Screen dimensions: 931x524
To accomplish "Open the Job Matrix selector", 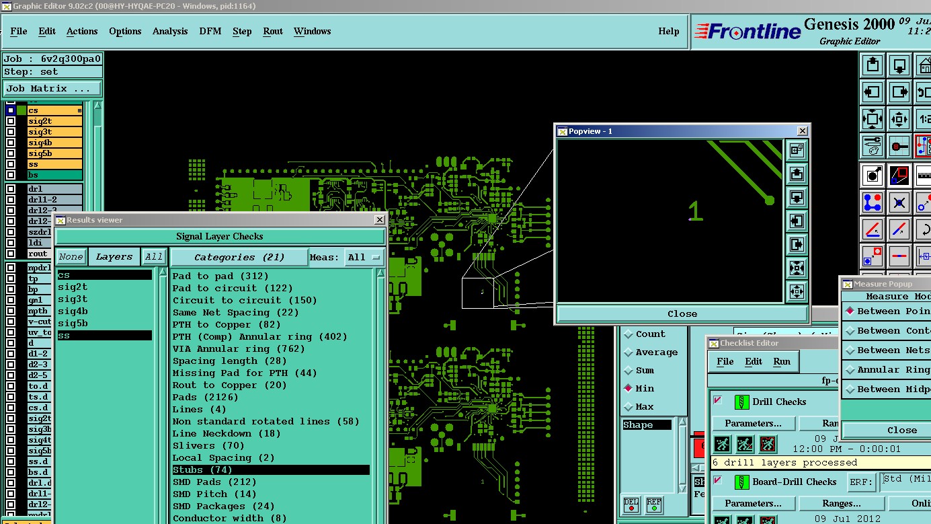I will click(x=52, y=88).
